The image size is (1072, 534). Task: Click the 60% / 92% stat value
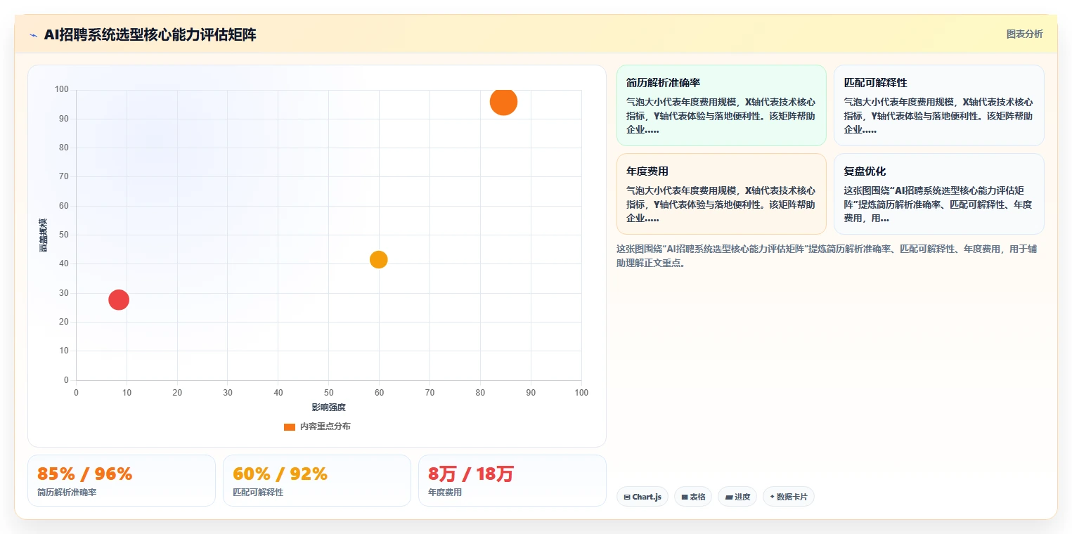click(280, 474)
